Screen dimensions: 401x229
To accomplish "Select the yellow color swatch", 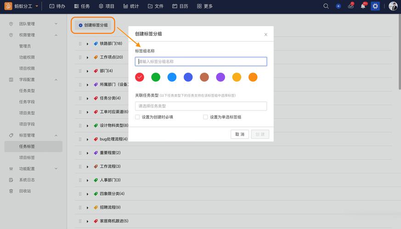I will [237, 77].
